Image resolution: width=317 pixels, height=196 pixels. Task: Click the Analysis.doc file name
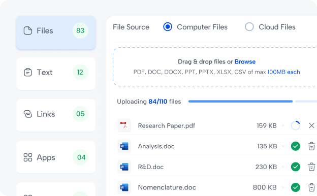click(x=156, y=146)
